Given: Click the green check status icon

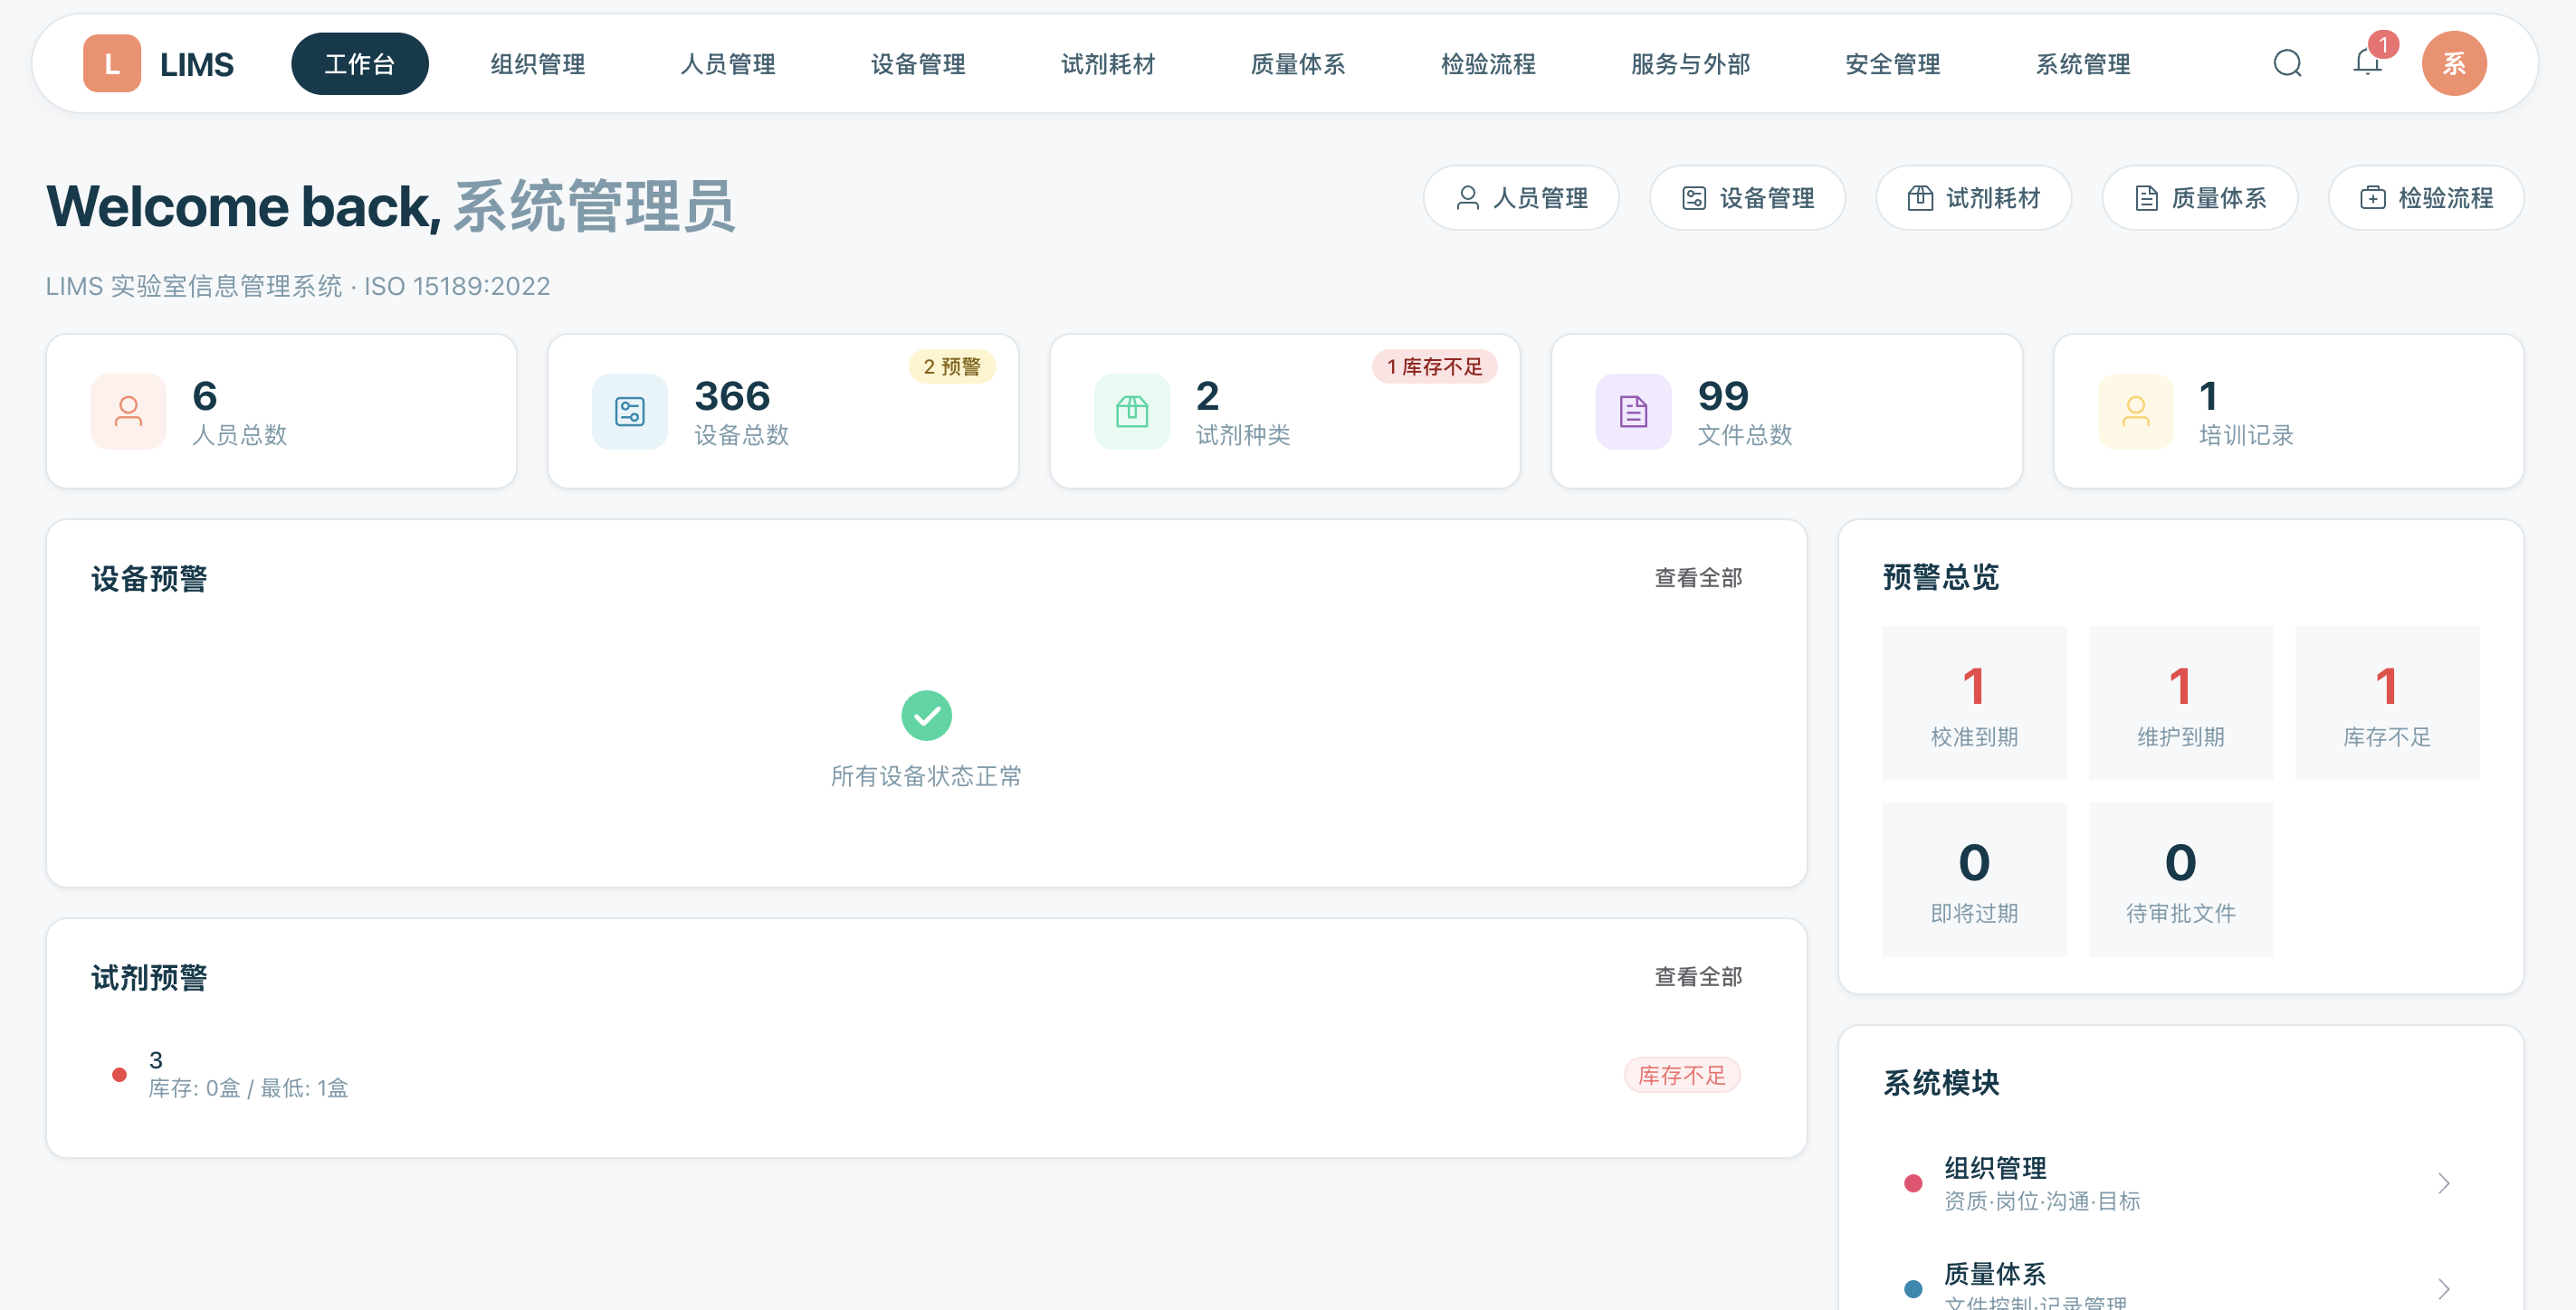Looking at the screenshot, I should (x=926, y=716).
